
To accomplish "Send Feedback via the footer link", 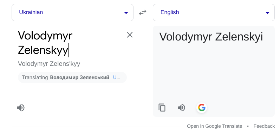I will coord(264,126).
